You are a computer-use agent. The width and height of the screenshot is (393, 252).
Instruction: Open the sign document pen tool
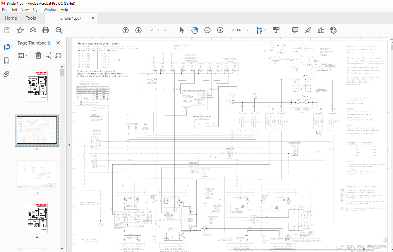[x=321, y=30]
